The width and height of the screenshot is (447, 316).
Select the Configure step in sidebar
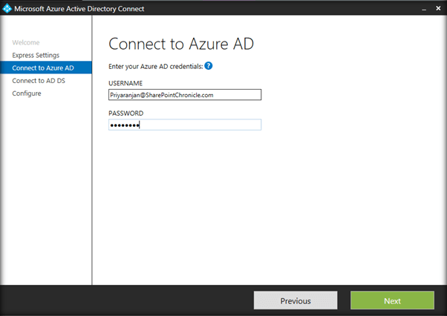tap(27, 93)
